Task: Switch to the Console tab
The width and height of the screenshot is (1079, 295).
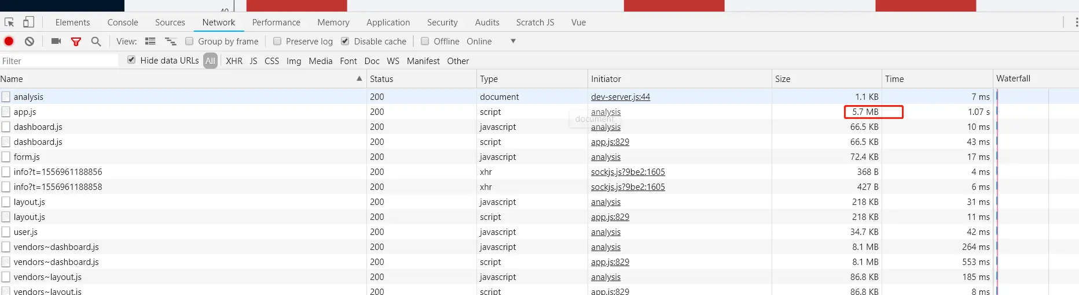Action: pos(123,23)
